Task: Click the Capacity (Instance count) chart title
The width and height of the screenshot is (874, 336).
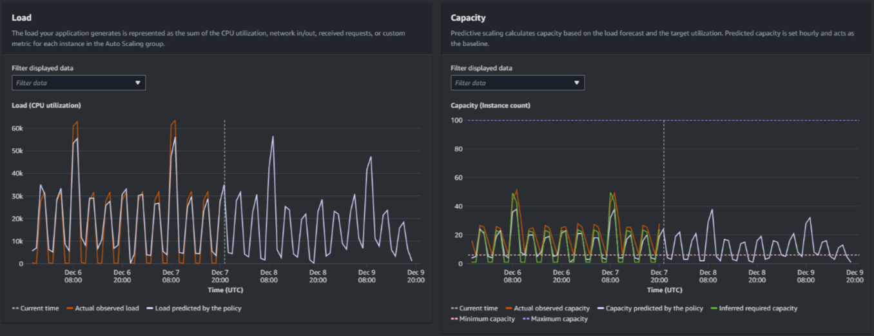Action: 490,105
